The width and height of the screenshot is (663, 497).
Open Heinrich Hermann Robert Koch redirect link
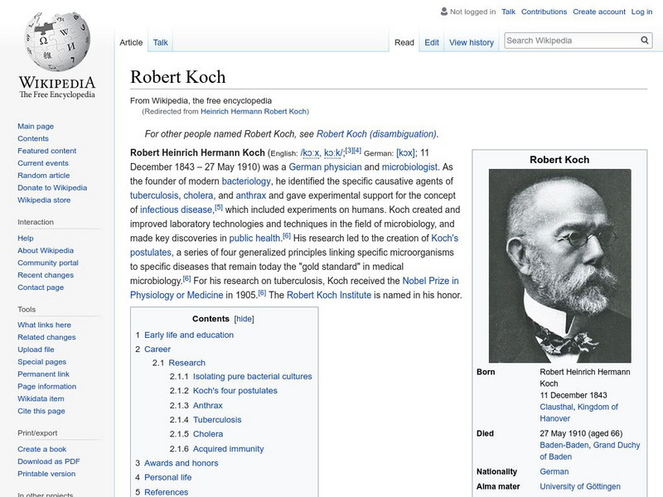click(254, 111)
